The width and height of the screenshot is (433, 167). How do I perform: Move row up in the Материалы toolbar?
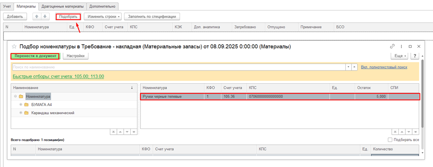36,16
